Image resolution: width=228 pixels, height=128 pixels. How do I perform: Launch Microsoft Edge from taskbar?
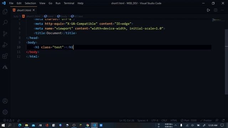[x=20, y=125]
